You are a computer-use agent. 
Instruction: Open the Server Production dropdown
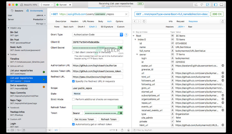[x=39, y=19]
